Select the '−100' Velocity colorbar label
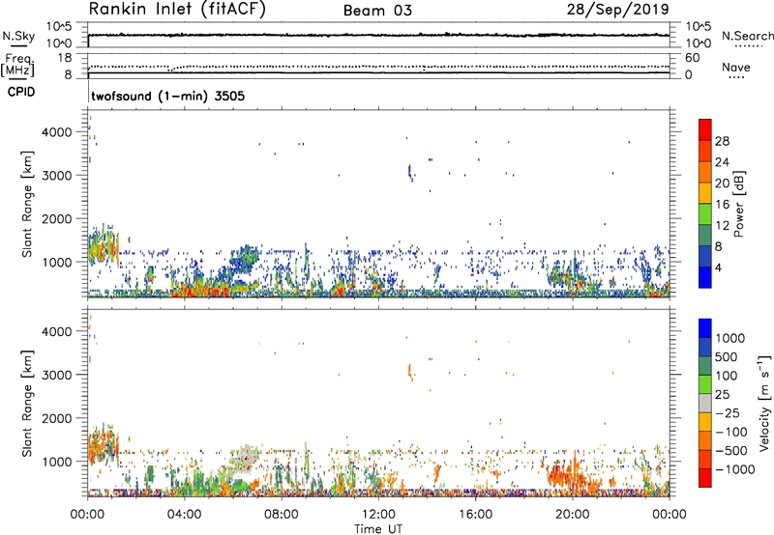 tap(730, 432)
